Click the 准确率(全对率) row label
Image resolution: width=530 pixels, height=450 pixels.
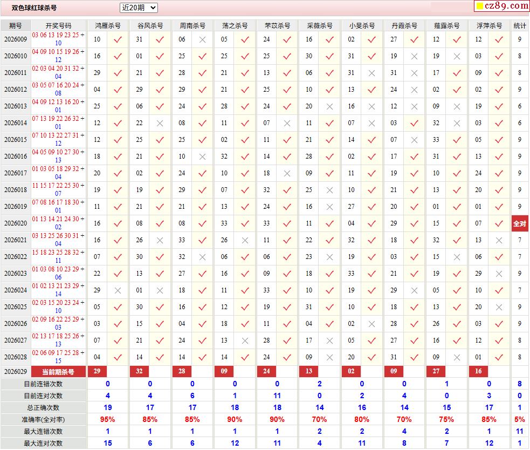[x=43, y=419]
